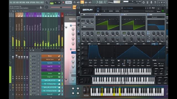Pause playback with the transport pause button
The width and height of the screenshot is (177, 99).
tap(55, 2)
